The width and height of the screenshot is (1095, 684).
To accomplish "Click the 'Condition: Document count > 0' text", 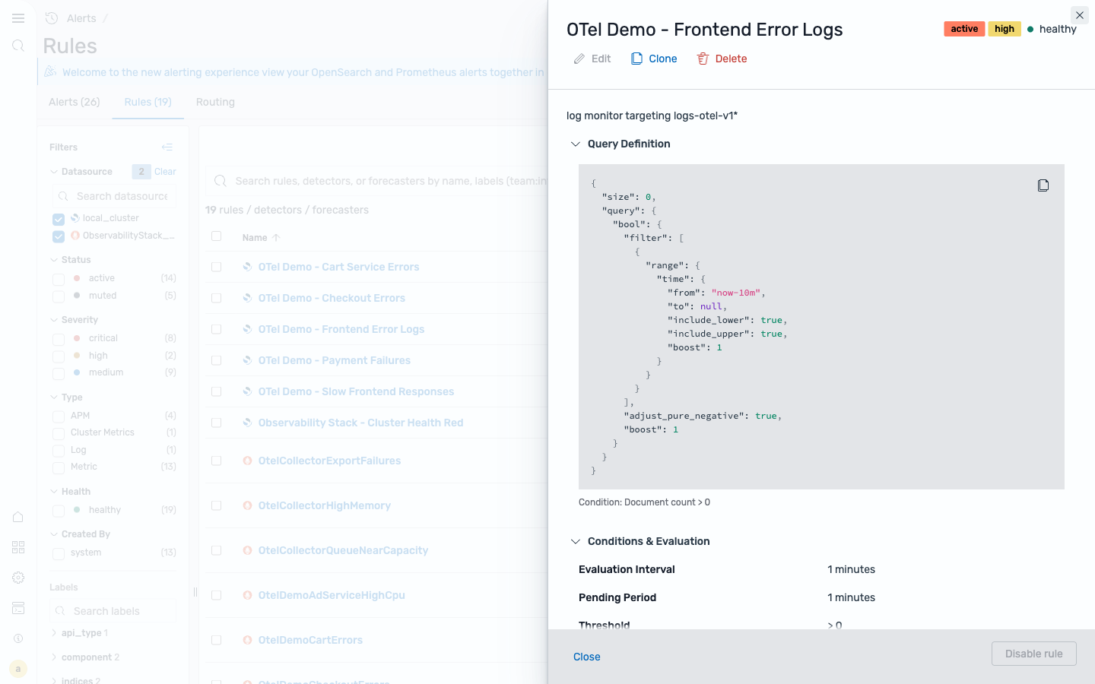I will (x=644, y=502).
